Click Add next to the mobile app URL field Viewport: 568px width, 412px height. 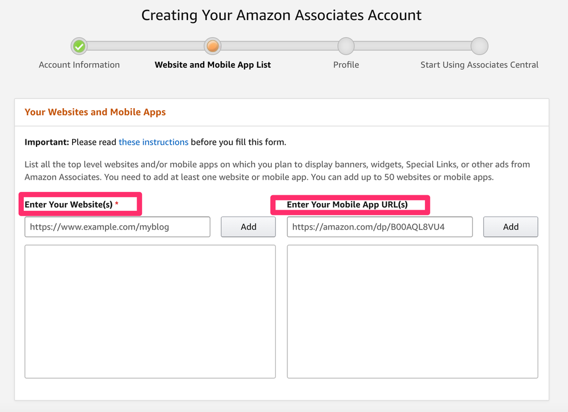[510, 227]
